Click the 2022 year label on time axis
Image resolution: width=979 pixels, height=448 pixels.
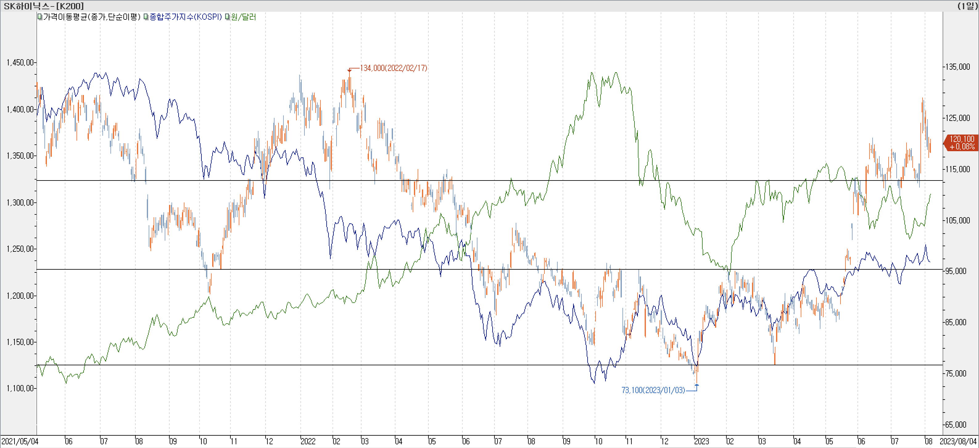pos(308,441)
